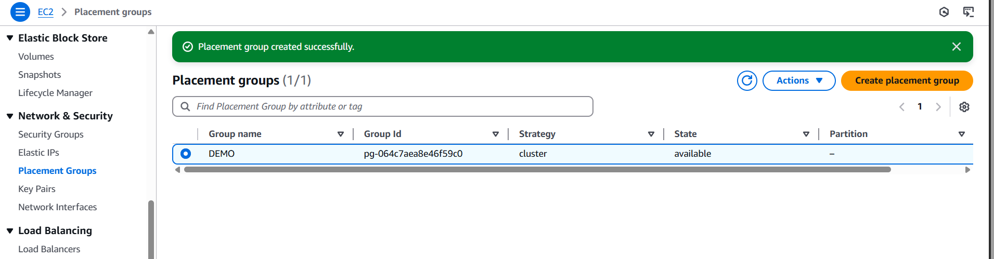Click Create placement group button

point(907,80)
